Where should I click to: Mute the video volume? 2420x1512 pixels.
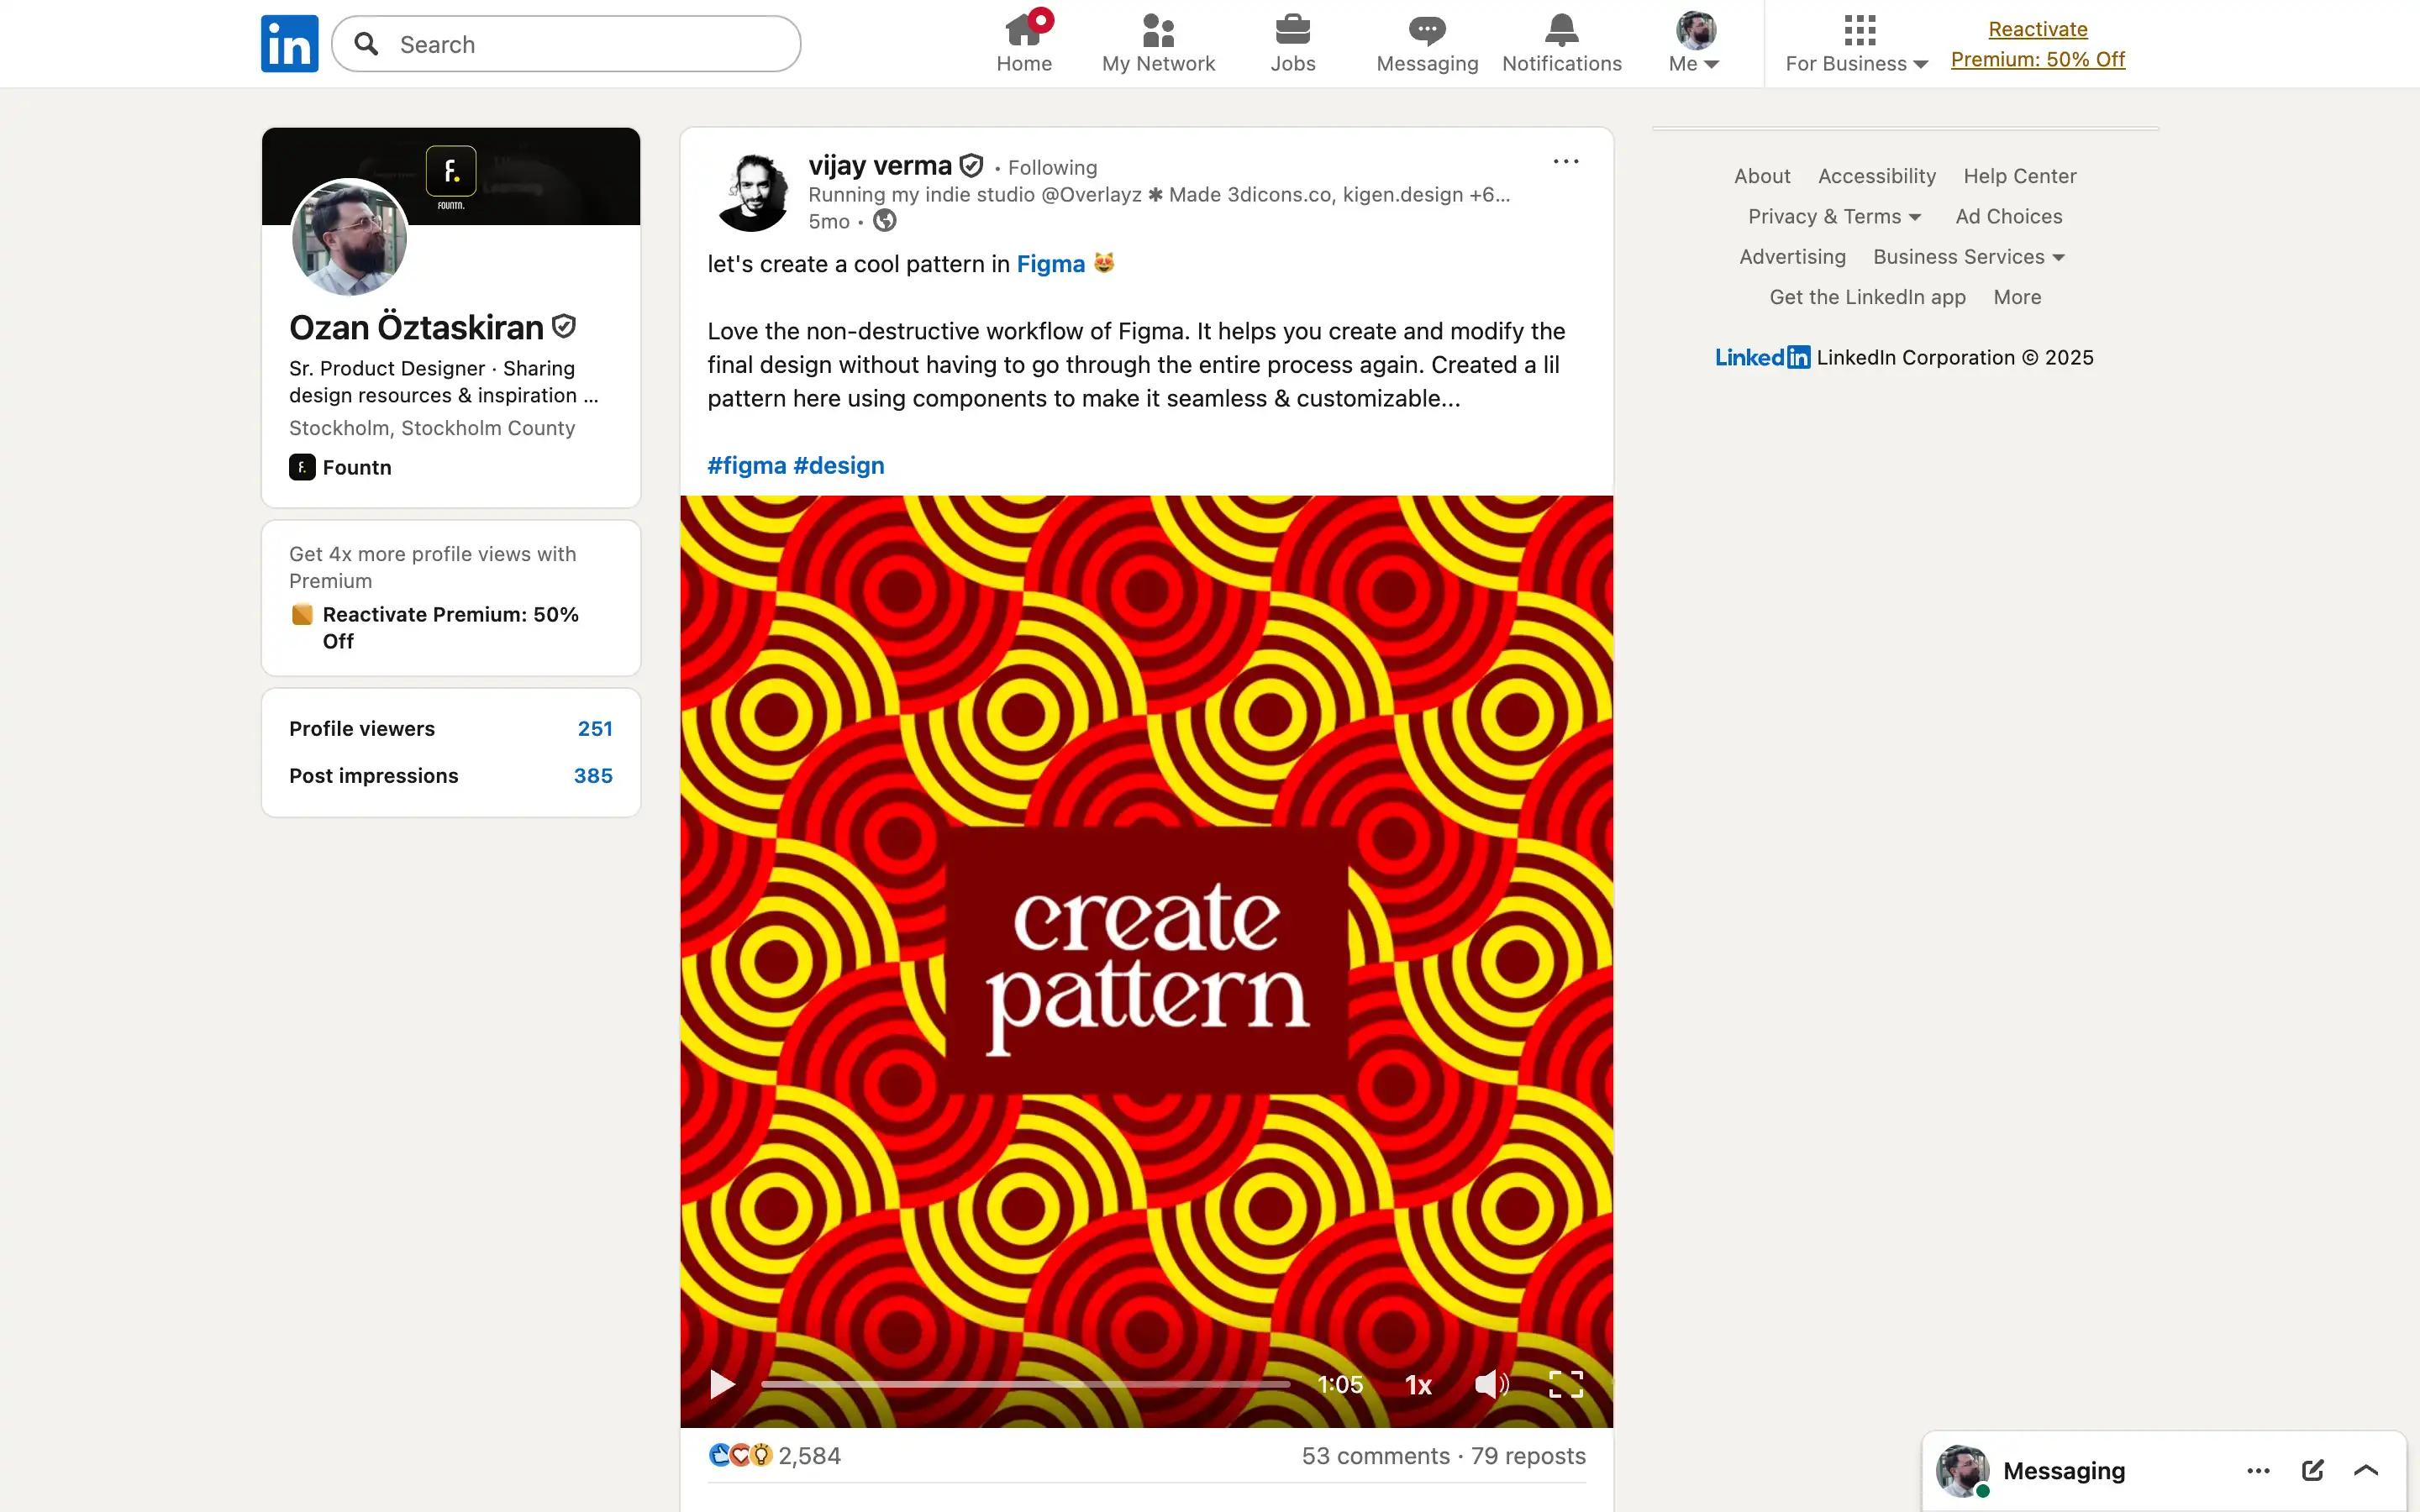[1489, 1384]
